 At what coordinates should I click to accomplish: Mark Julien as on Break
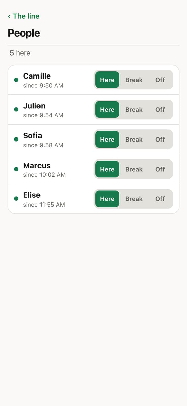[134, 109]
